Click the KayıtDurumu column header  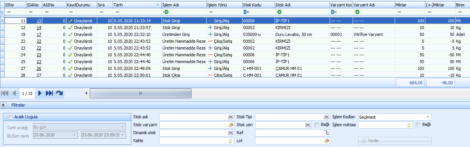82,5
